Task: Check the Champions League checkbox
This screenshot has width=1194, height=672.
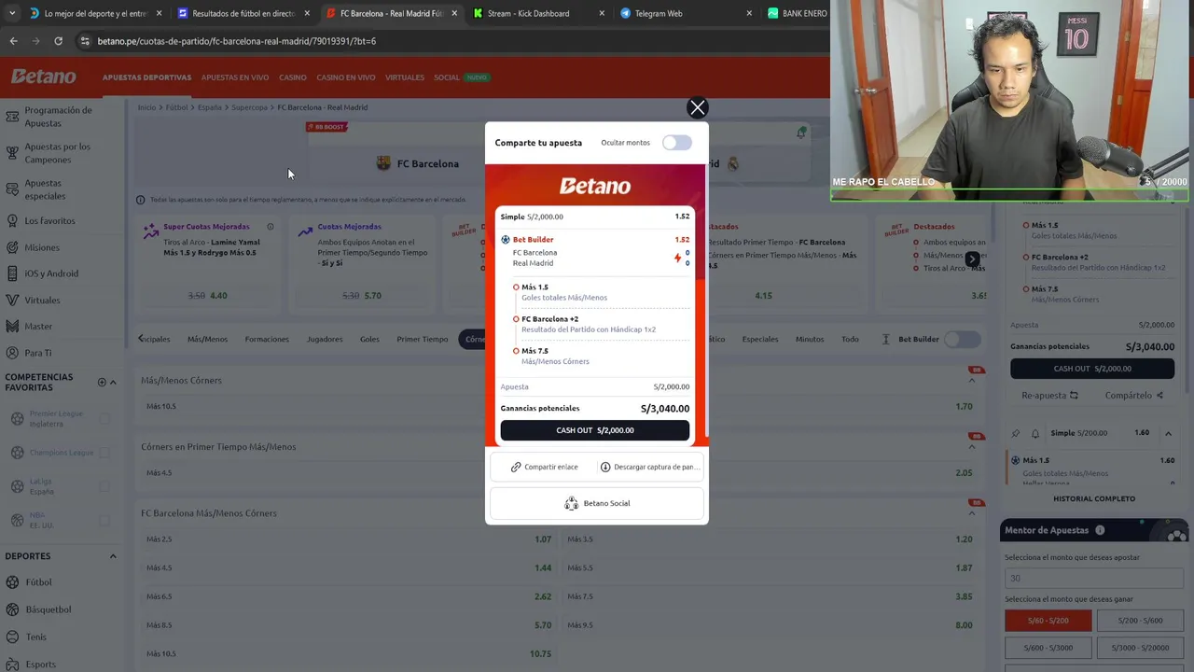Action: (104, 453)
